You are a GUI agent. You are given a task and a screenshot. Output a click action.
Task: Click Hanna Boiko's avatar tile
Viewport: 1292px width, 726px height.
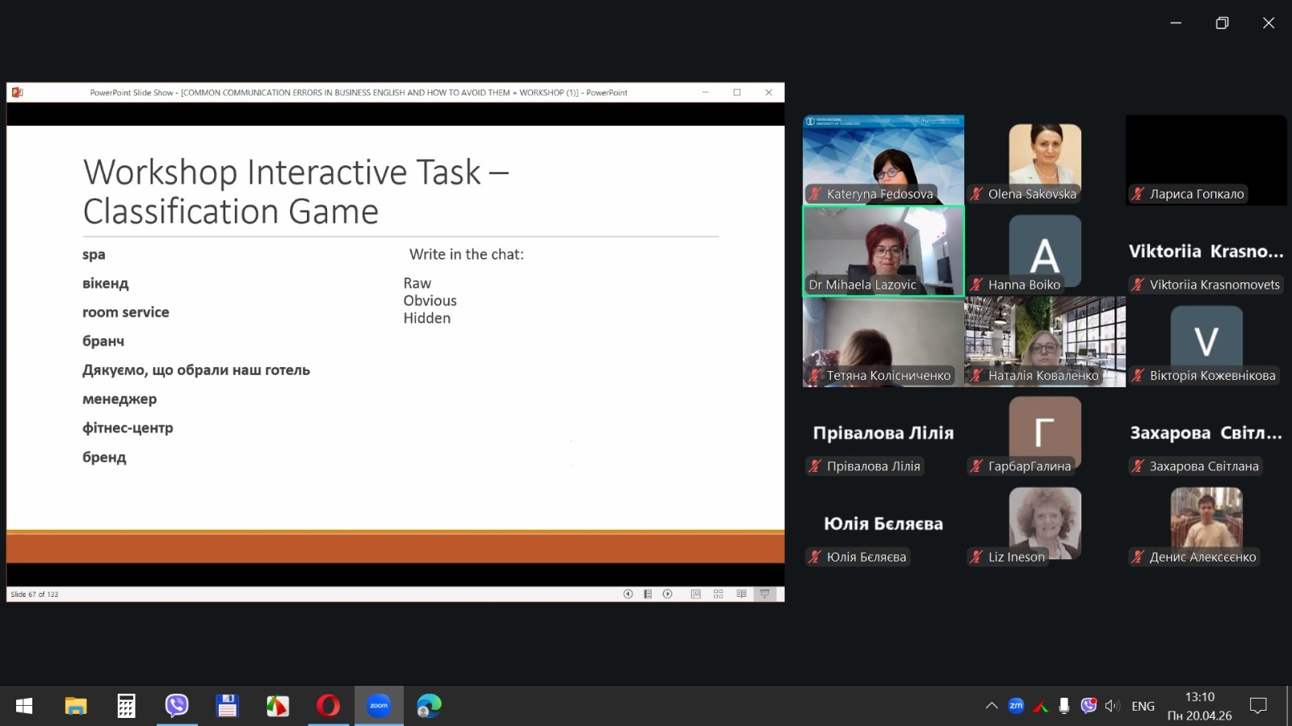point(1044,251)
